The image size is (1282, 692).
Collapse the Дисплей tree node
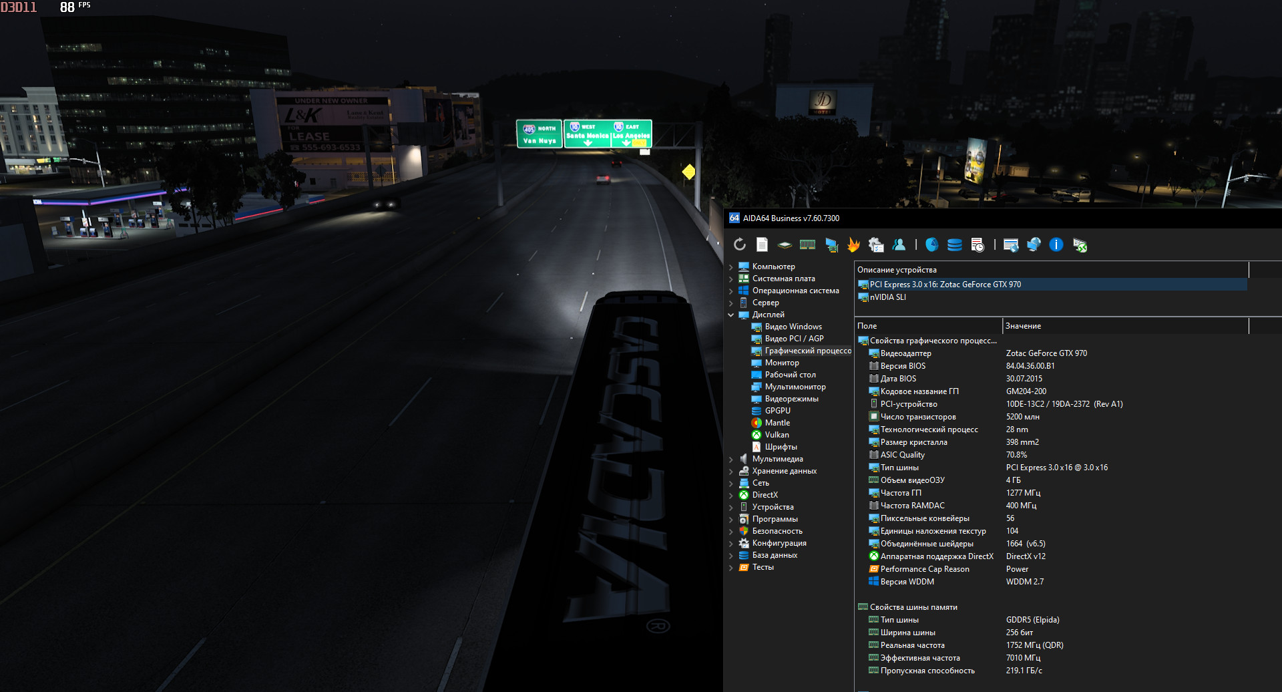[731, 315]
